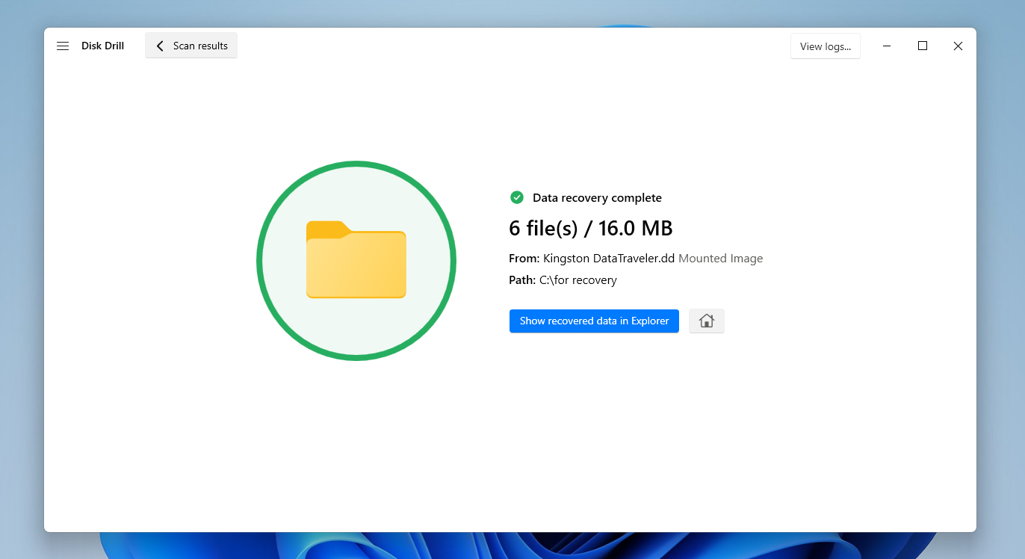The image size is (1025, 559).
Task: Click the 6 file(s) summary text
Action: click(590, 228)
